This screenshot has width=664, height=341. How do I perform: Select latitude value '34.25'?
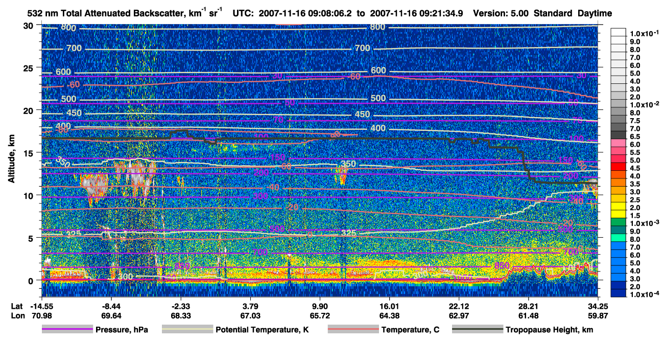[x=599, y=306]
